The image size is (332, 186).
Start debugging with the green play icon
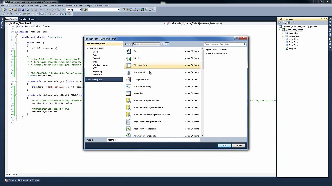point(64,10)
